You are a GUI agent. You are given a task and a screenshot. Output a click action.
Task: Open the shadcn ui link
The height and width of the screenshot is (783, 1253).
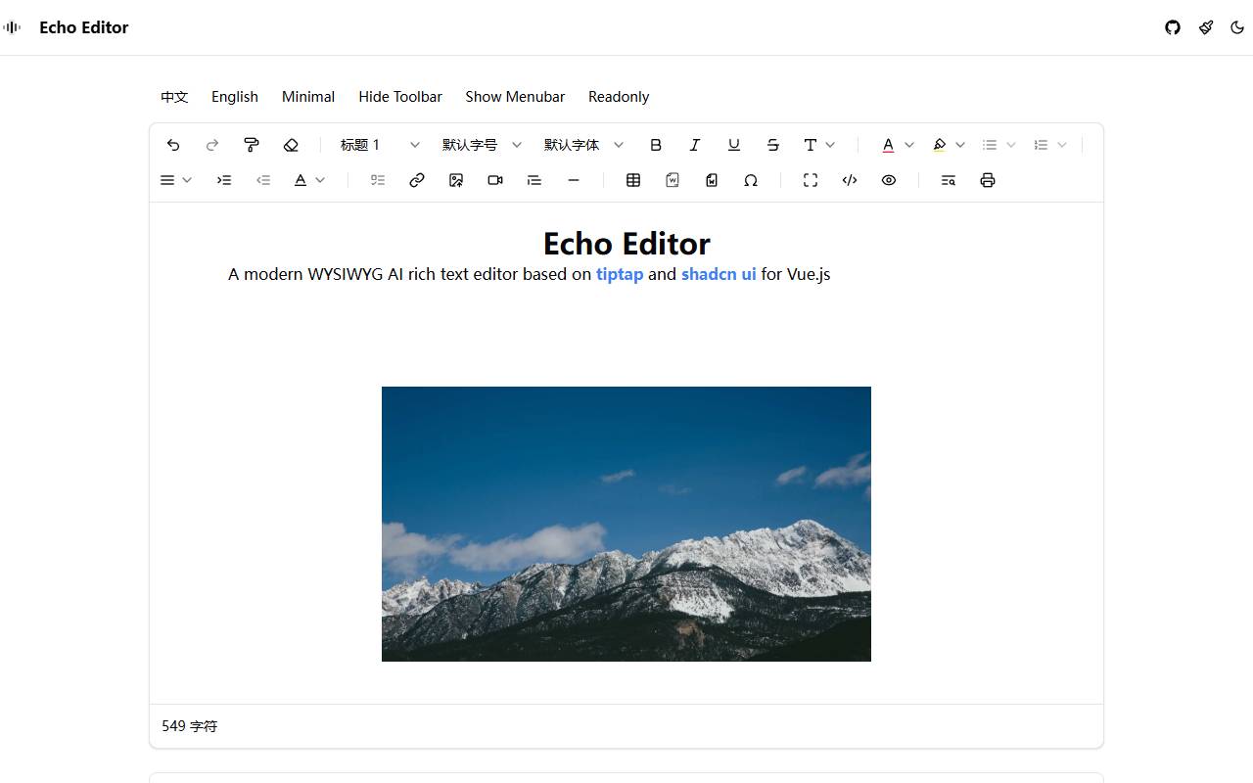coord(719,274)
